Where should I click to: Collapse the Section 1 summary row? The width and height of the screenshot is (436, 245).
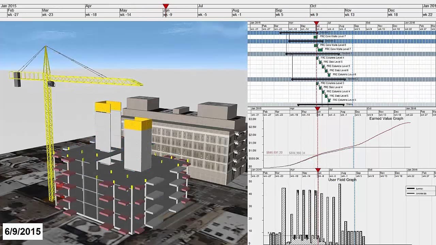pyautogui.click(x=346, y=53)
